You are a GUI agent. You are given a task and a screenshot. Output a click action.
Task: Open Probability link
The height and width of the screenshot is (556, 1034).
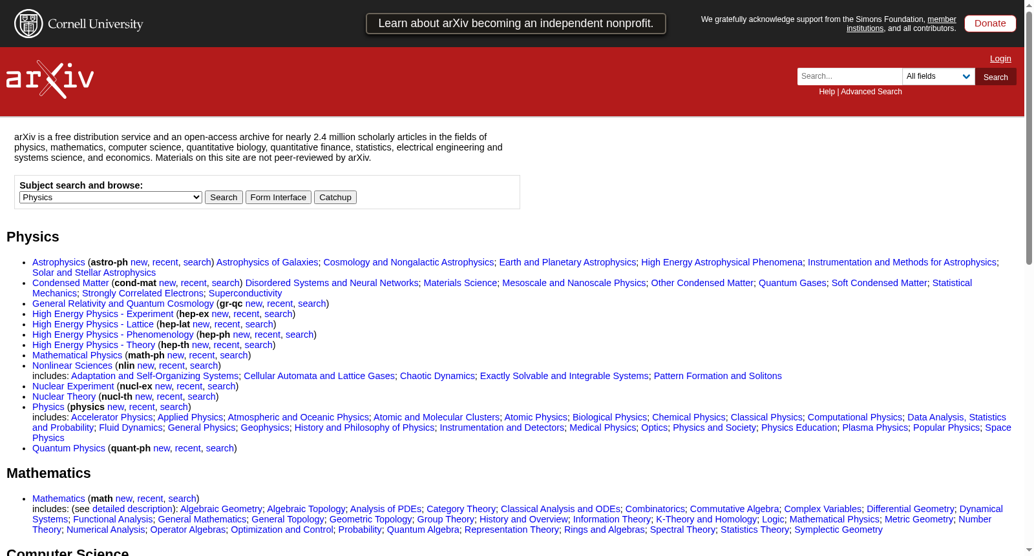click(x=360, y=530)
